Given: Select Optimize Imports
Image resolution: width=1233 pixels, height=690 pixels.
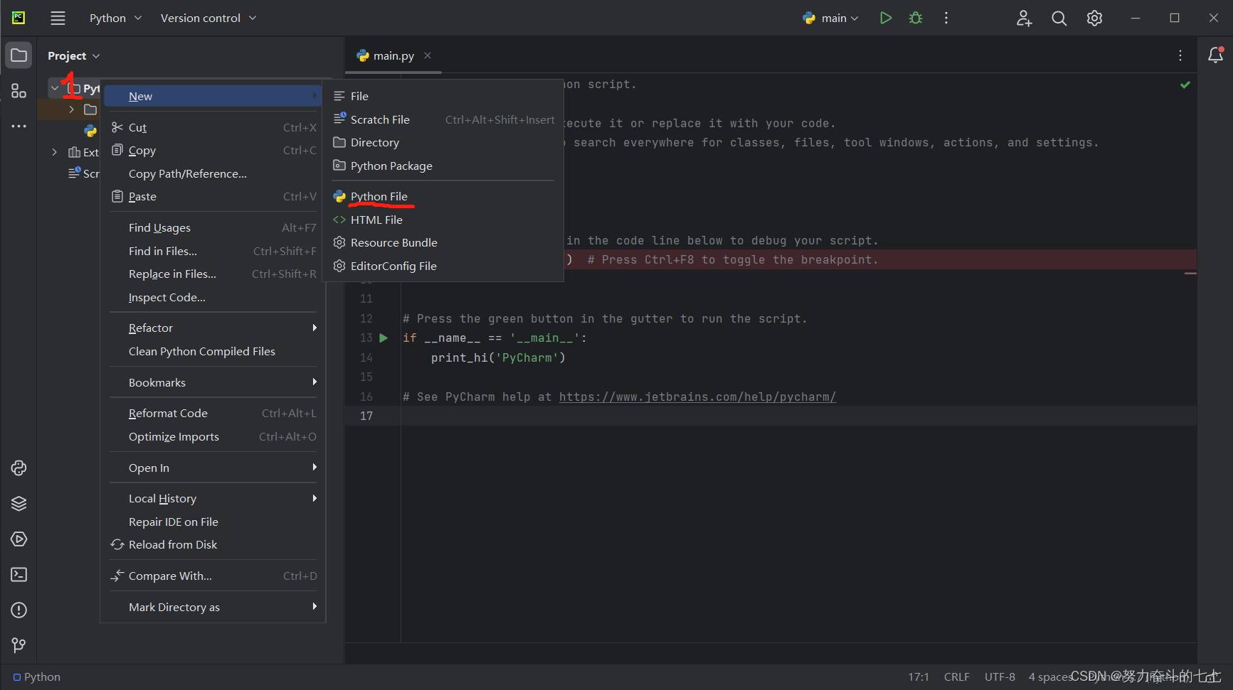Looking at the screenshot, I should pos(213,436).
